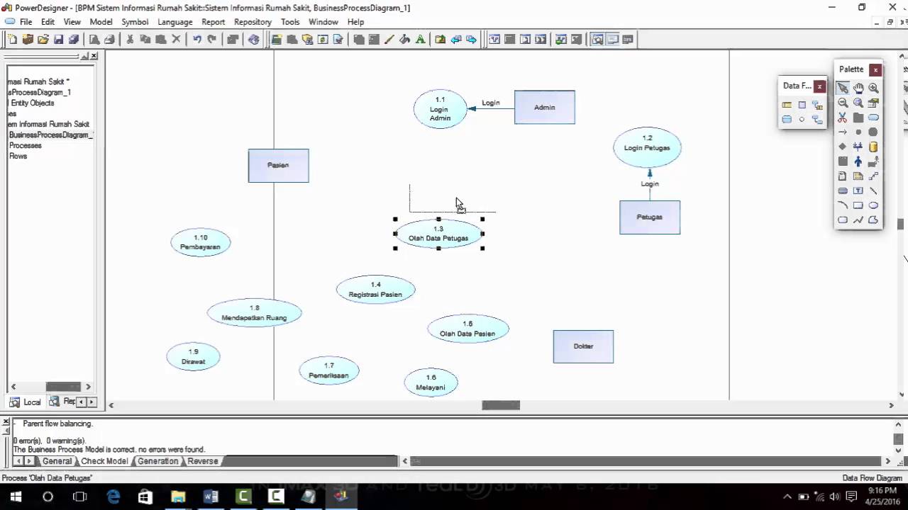
Task: Click the Undo toolbar icon
Action: point(196,40)
